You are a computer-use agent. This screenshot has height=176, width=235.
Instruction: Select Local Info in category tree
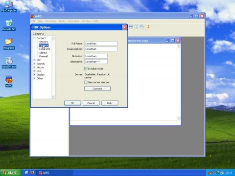pyautogui.click(x=45, y=49)
